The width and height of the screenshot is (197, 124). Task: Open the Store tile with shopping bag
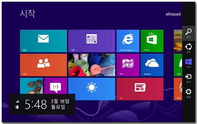pos(152,41)
